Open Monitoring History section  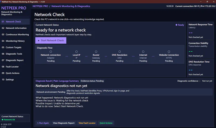[15, 41]
